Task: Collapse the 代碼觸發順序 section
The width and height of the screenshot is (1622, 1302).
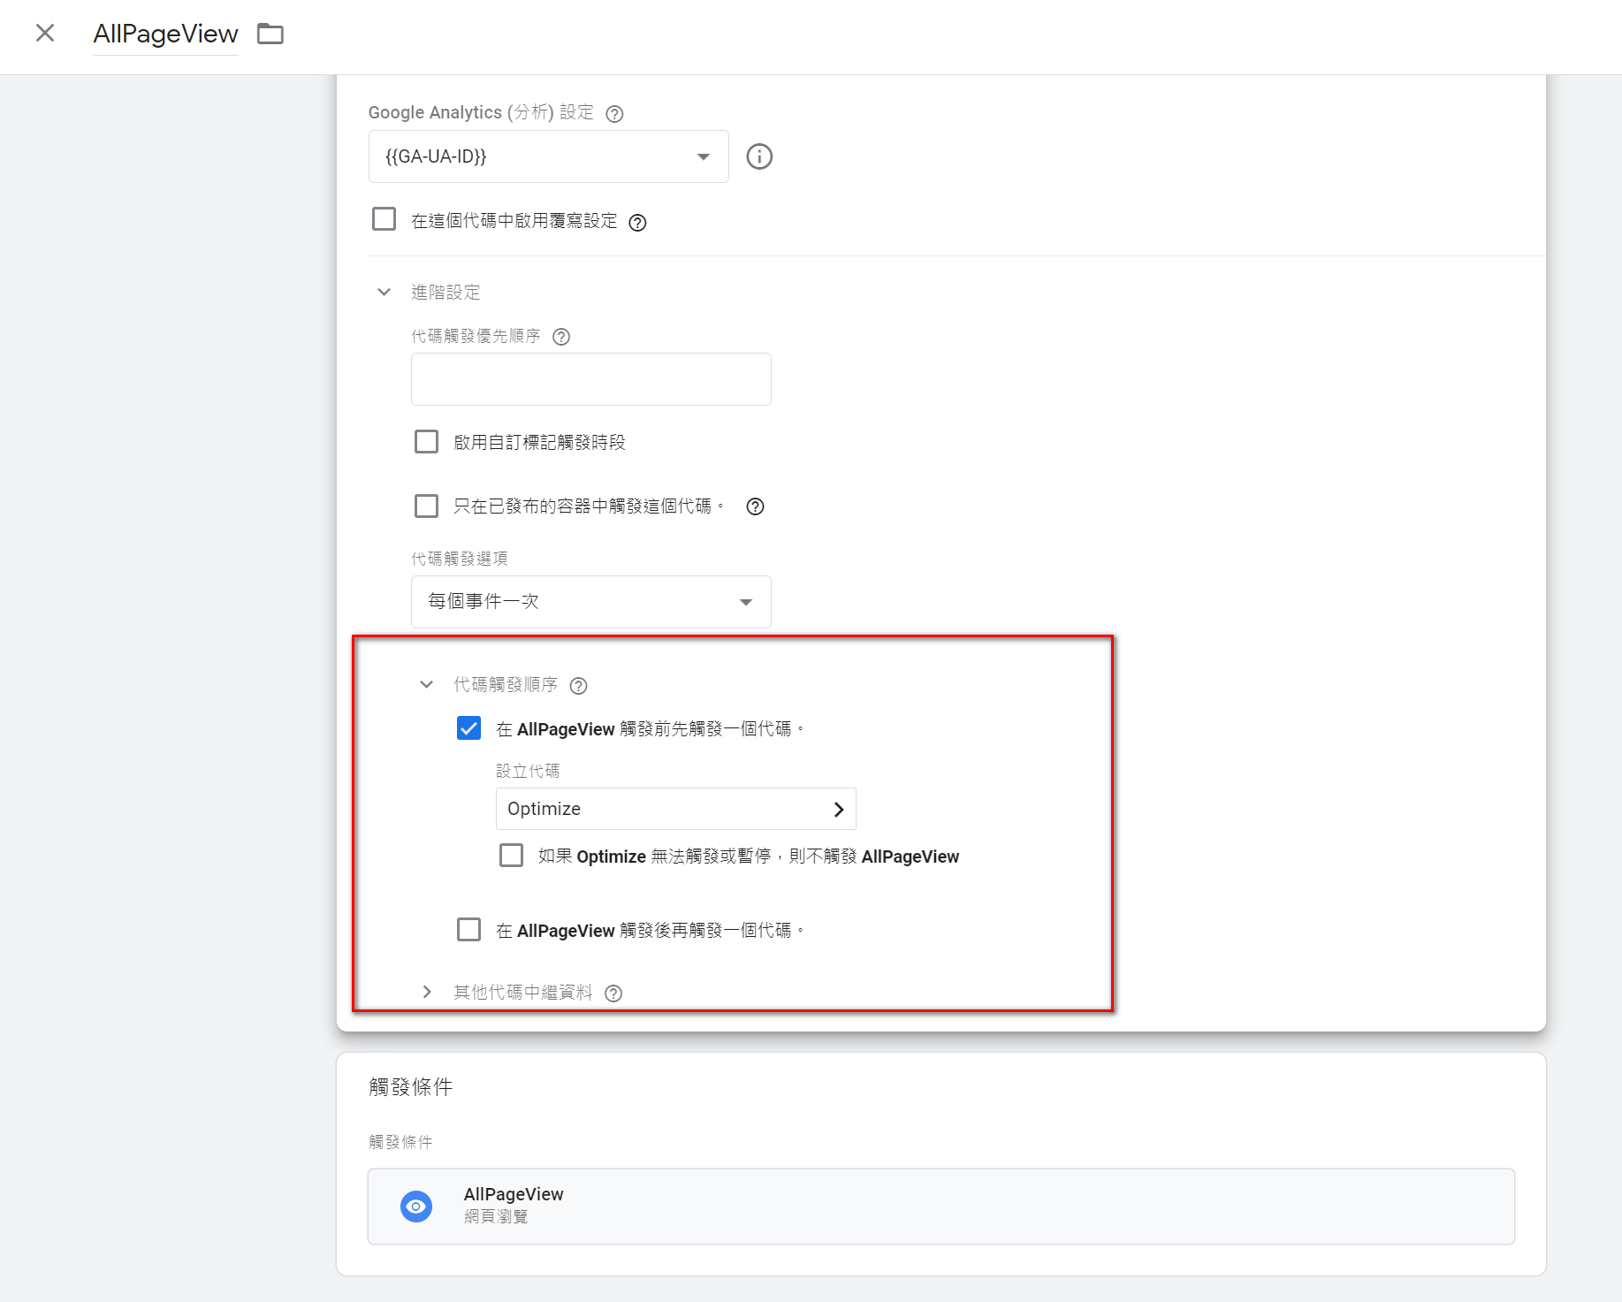Action: (426, 684)
